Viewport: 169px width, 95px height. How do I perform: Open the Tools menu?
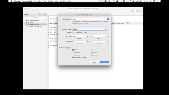(56, 1)
